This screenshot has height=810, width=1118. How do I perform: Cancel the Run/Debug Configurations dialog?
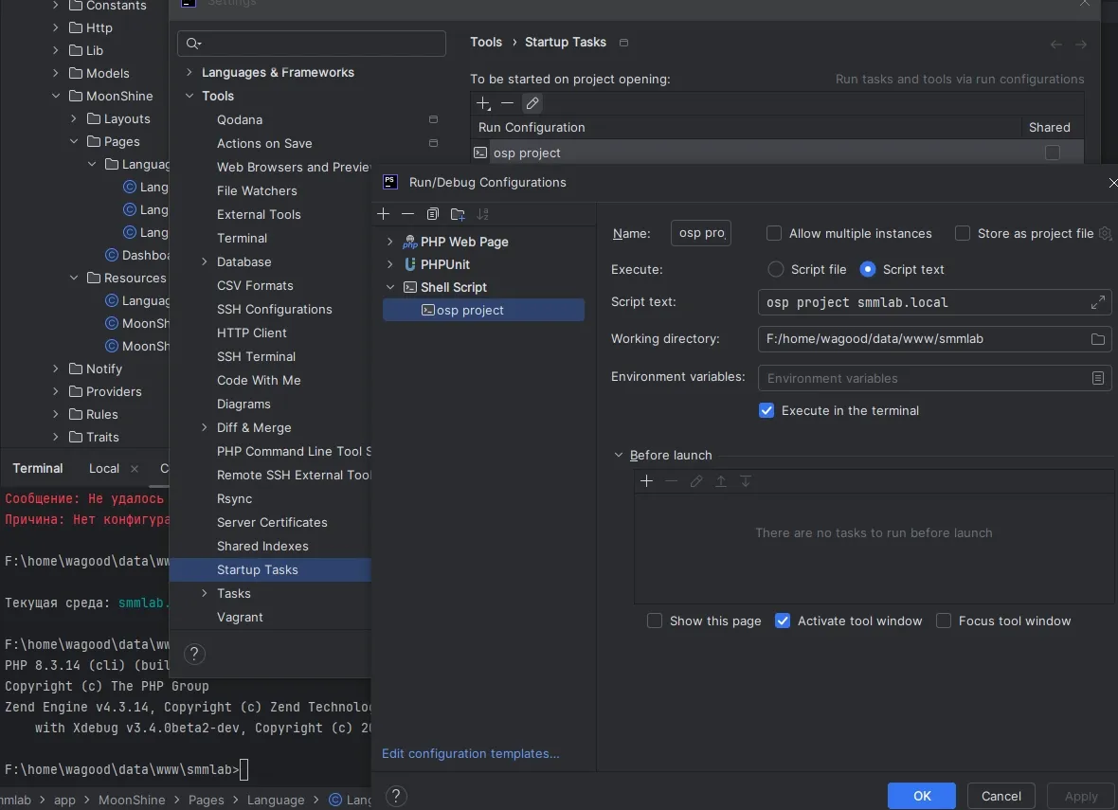click(1001, 796)
